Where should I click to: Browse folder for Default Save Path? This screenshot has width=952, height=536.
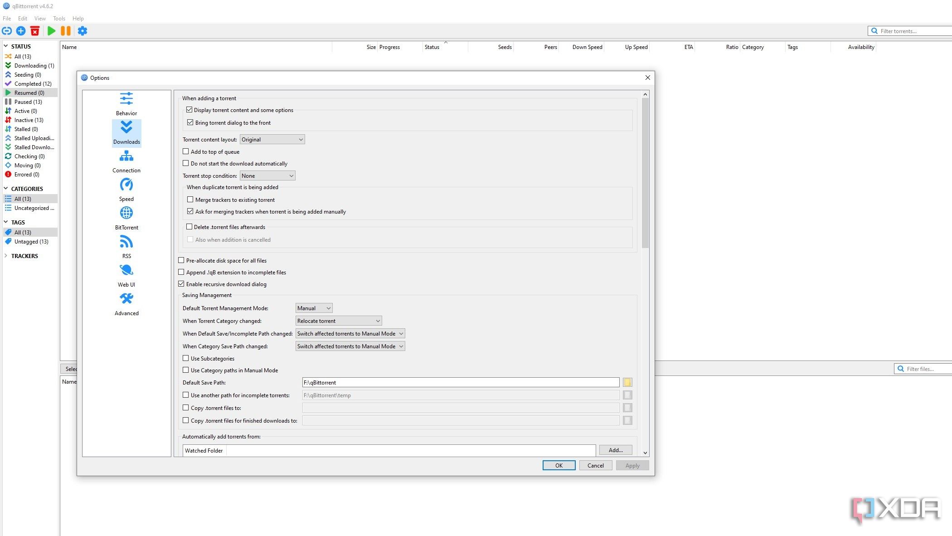[627, 382]
